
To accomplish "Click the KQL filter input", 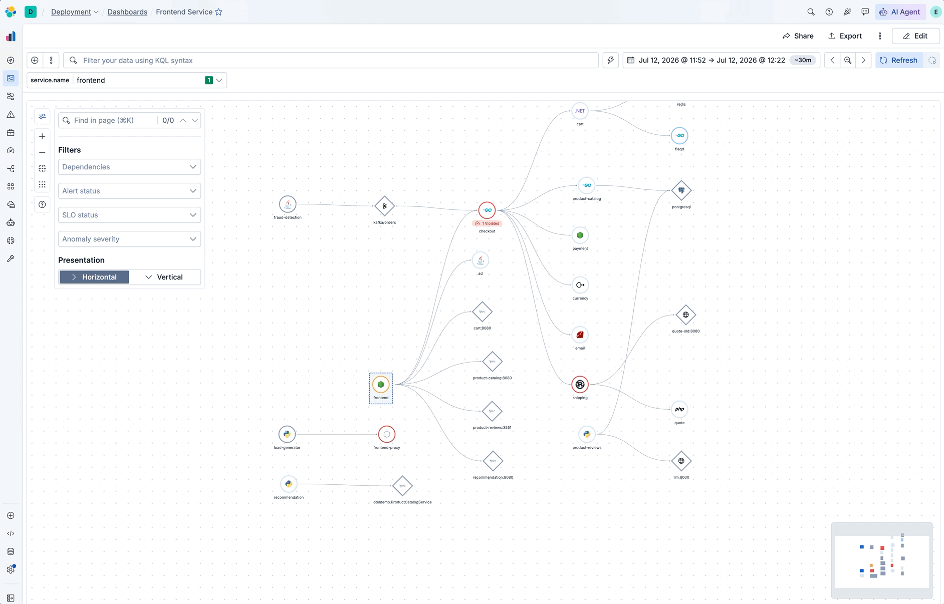I will (331, 60).
